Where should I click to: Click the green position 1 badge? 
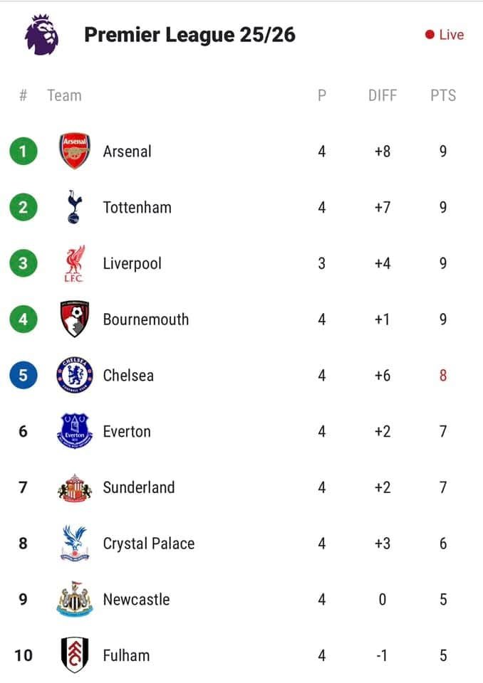[24, 151]
